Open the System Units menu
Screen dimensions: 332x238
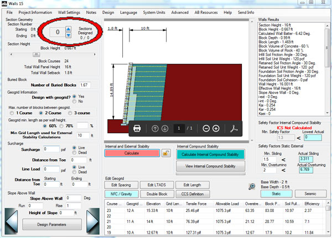point(154,12)
